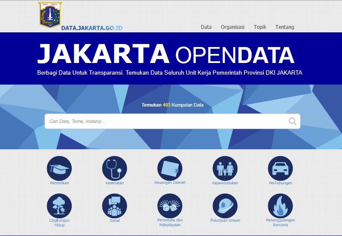The image size is (342, 236).
Task: Click the Penanggulangan Bencana flame icon
Action: (x=280, y=206)
